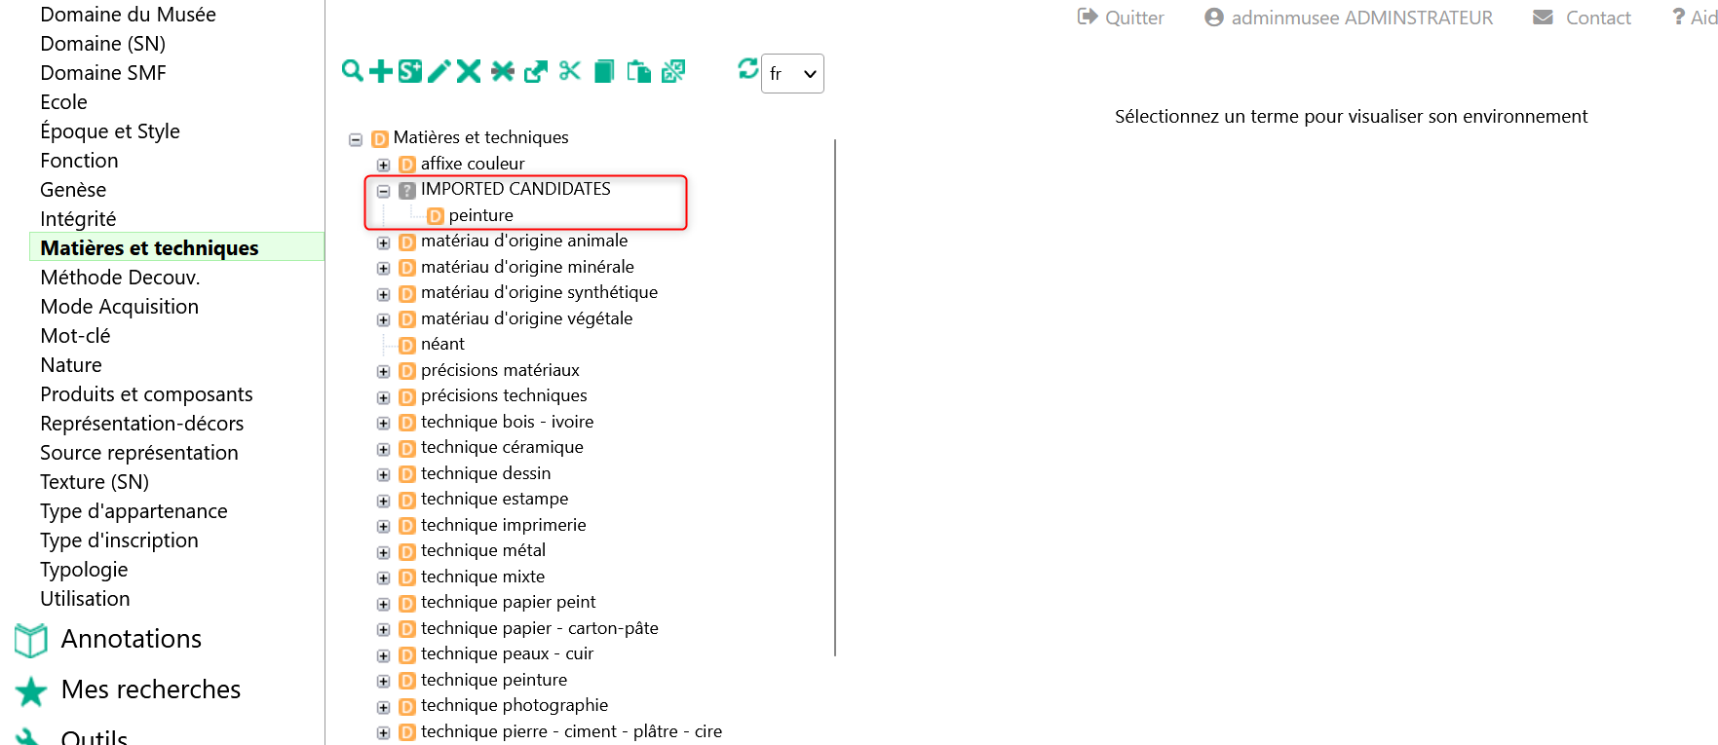The width and height of the screenshot is (1718, 745).
Task: Click the pencil edit icon
Action: tap(439, 71)
